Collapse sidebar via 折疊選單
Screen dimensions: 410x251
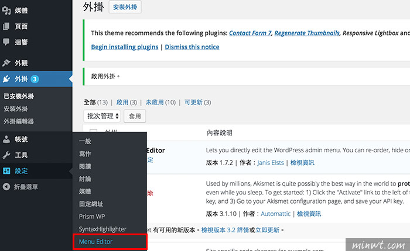[26, 187]
